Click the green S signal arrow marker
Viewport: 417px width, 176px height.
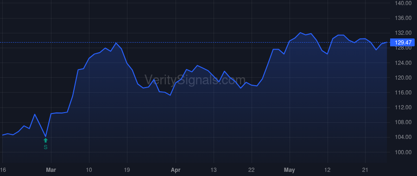(45, 140)
